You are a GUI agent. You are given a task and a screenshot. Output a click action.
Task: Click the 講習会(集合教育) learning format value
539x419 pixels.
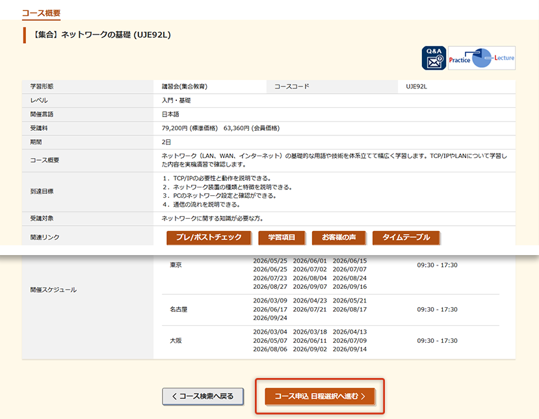click(x=185, y=87)
